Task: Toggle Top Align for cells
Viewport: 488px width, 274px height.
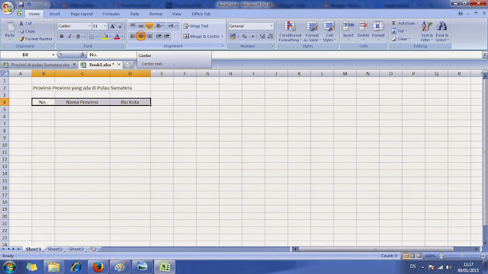Action: [x=133, y=26]
